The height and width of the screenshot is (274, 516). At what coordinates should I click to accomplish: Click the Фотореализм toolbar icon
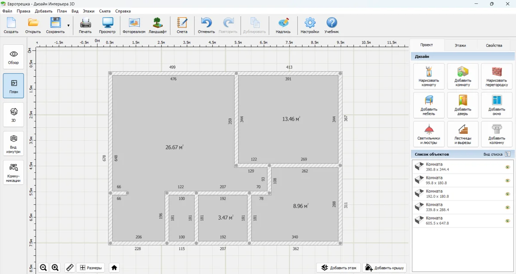(134, 25)
